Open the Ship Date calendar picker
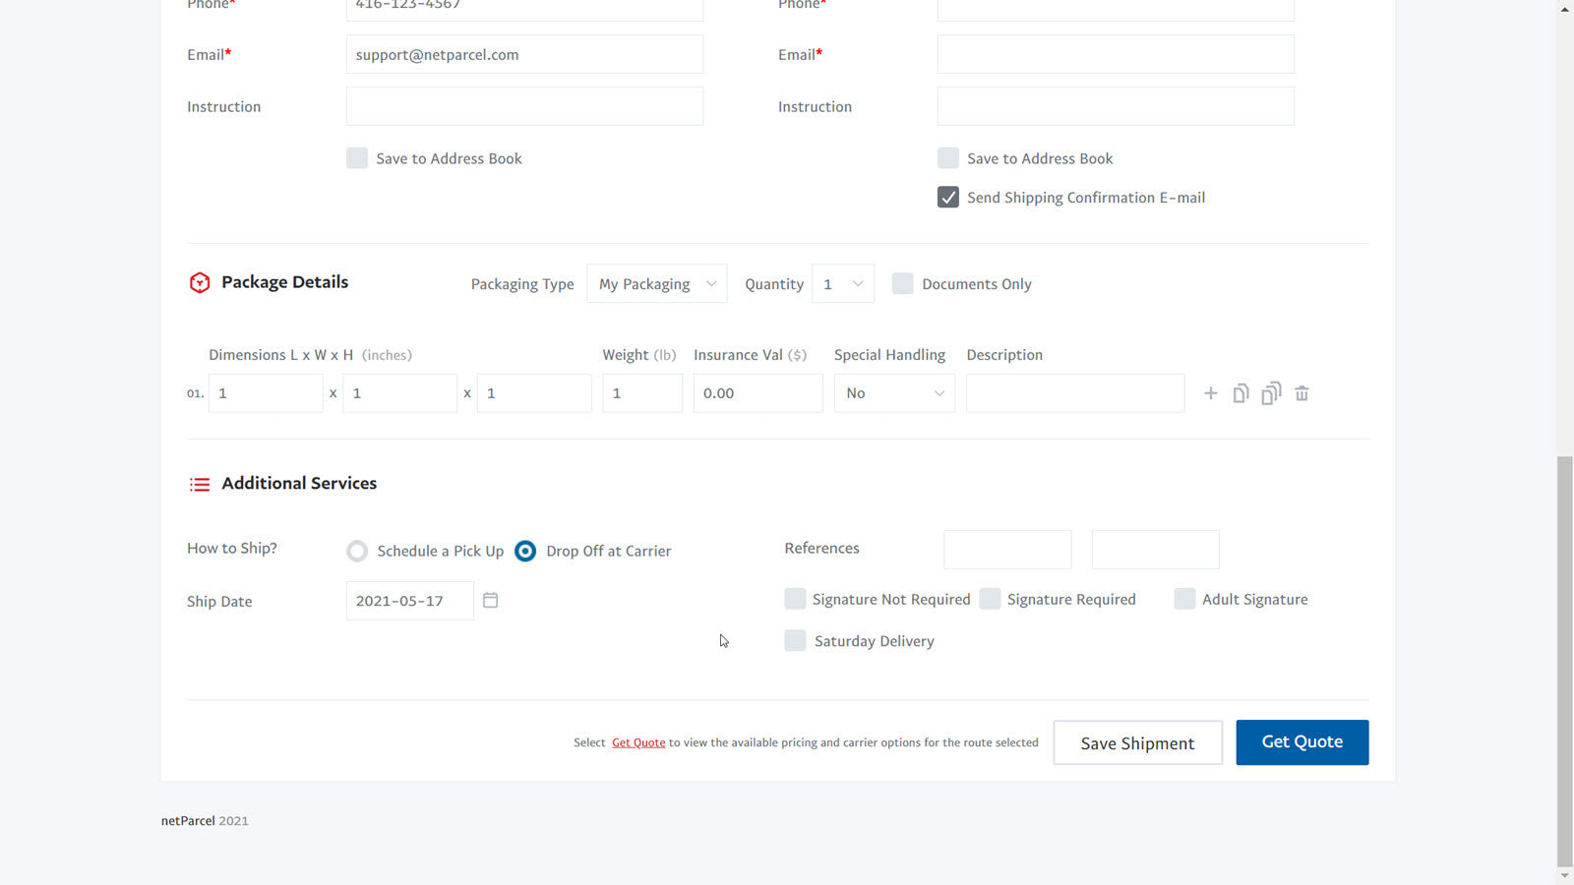The image size is (1574, 885). 490,600
